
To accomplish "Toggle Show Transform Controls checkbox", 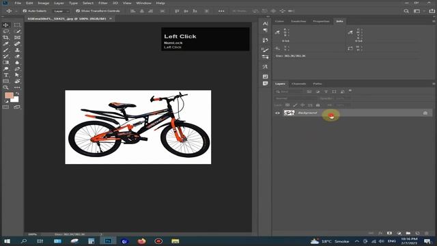I will click(x=78, y=11).
